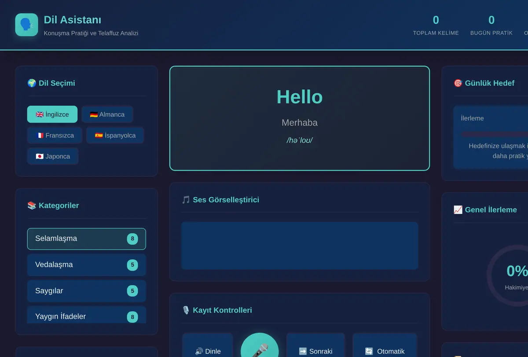This screenshot has height=357, width=528.
Task: Click the Hello word card
Action: coord(300,118)
